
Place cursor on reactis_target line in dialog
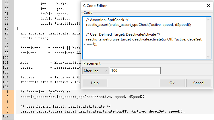tap(143, 40)
